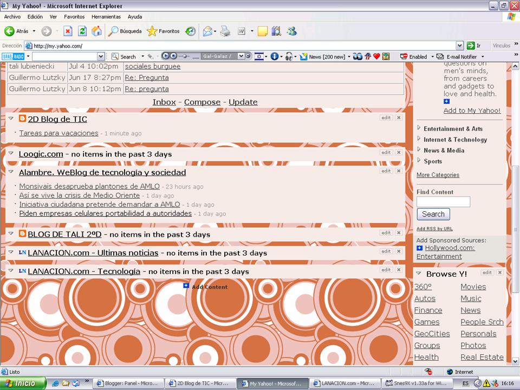Collapse the BLOG DE TALI 2ºD module
The width and height of the screenshot is (520, 390).
(11, 233)
